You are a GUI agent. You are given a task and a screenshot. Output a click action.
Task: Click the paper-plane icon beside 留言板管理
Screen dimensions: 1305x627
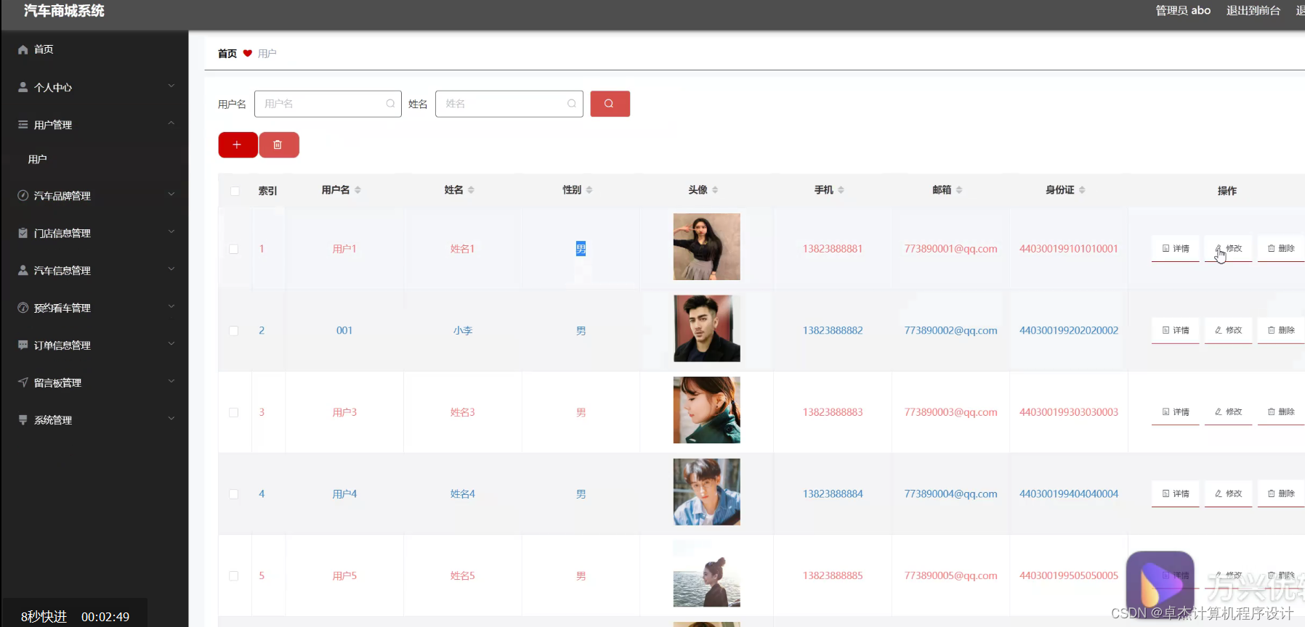click(x=23, y=382)
